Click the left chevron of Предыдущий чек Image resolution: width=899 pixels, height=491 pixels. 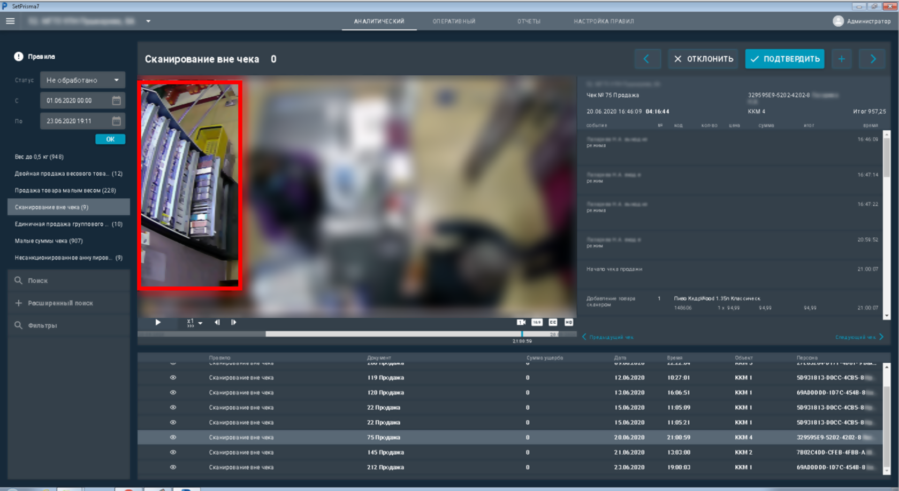pyautogui.click(x=584, y=337)
